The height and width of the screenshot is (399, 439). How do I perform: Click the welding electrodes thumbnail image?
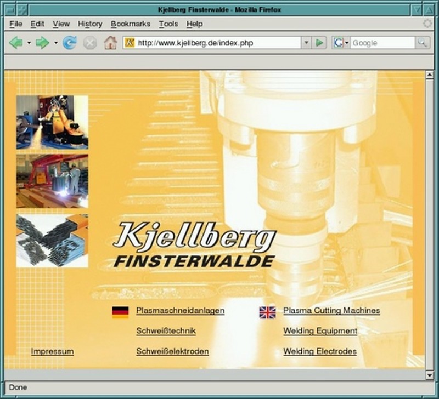click(x=52, y=241)
